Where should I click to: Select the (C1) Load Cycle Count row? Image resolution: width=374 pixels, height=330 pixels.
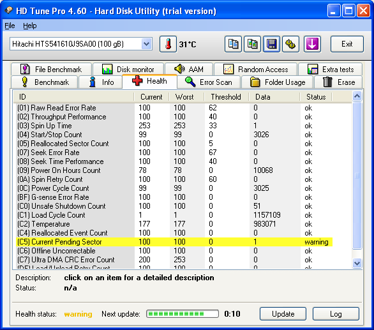[174, 215]
